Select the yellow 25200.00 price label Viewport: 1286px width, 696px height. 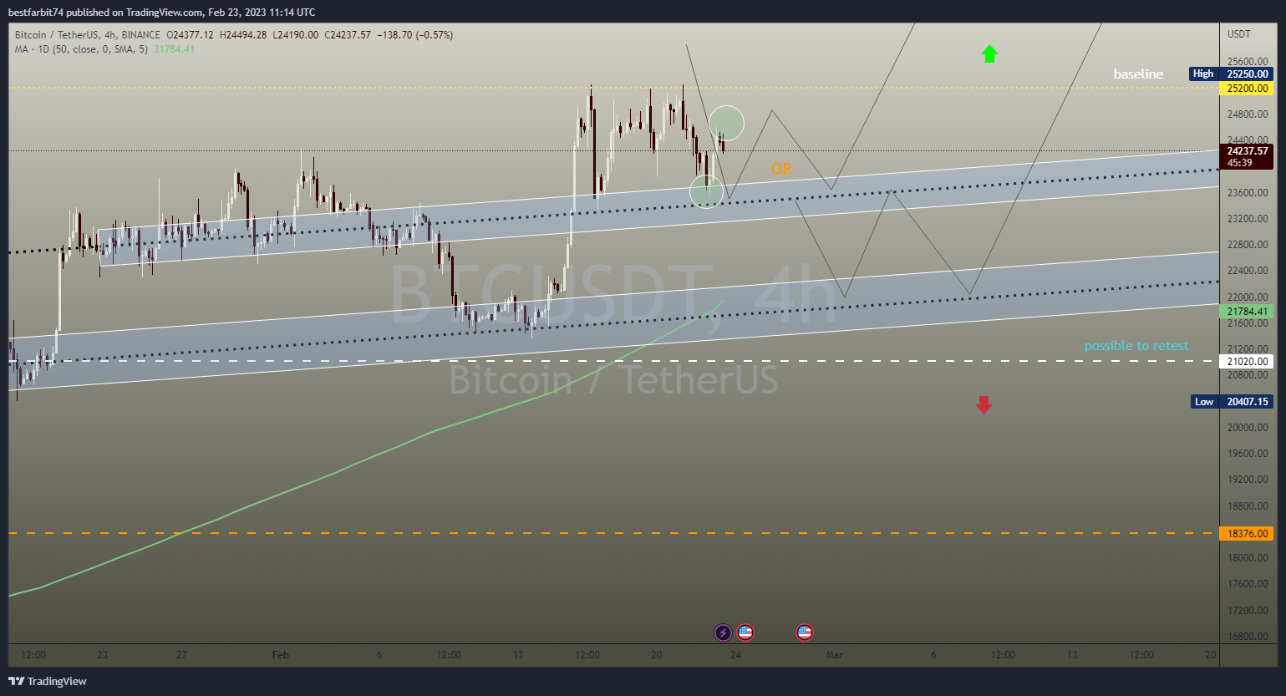click(x=1247, y=88)
